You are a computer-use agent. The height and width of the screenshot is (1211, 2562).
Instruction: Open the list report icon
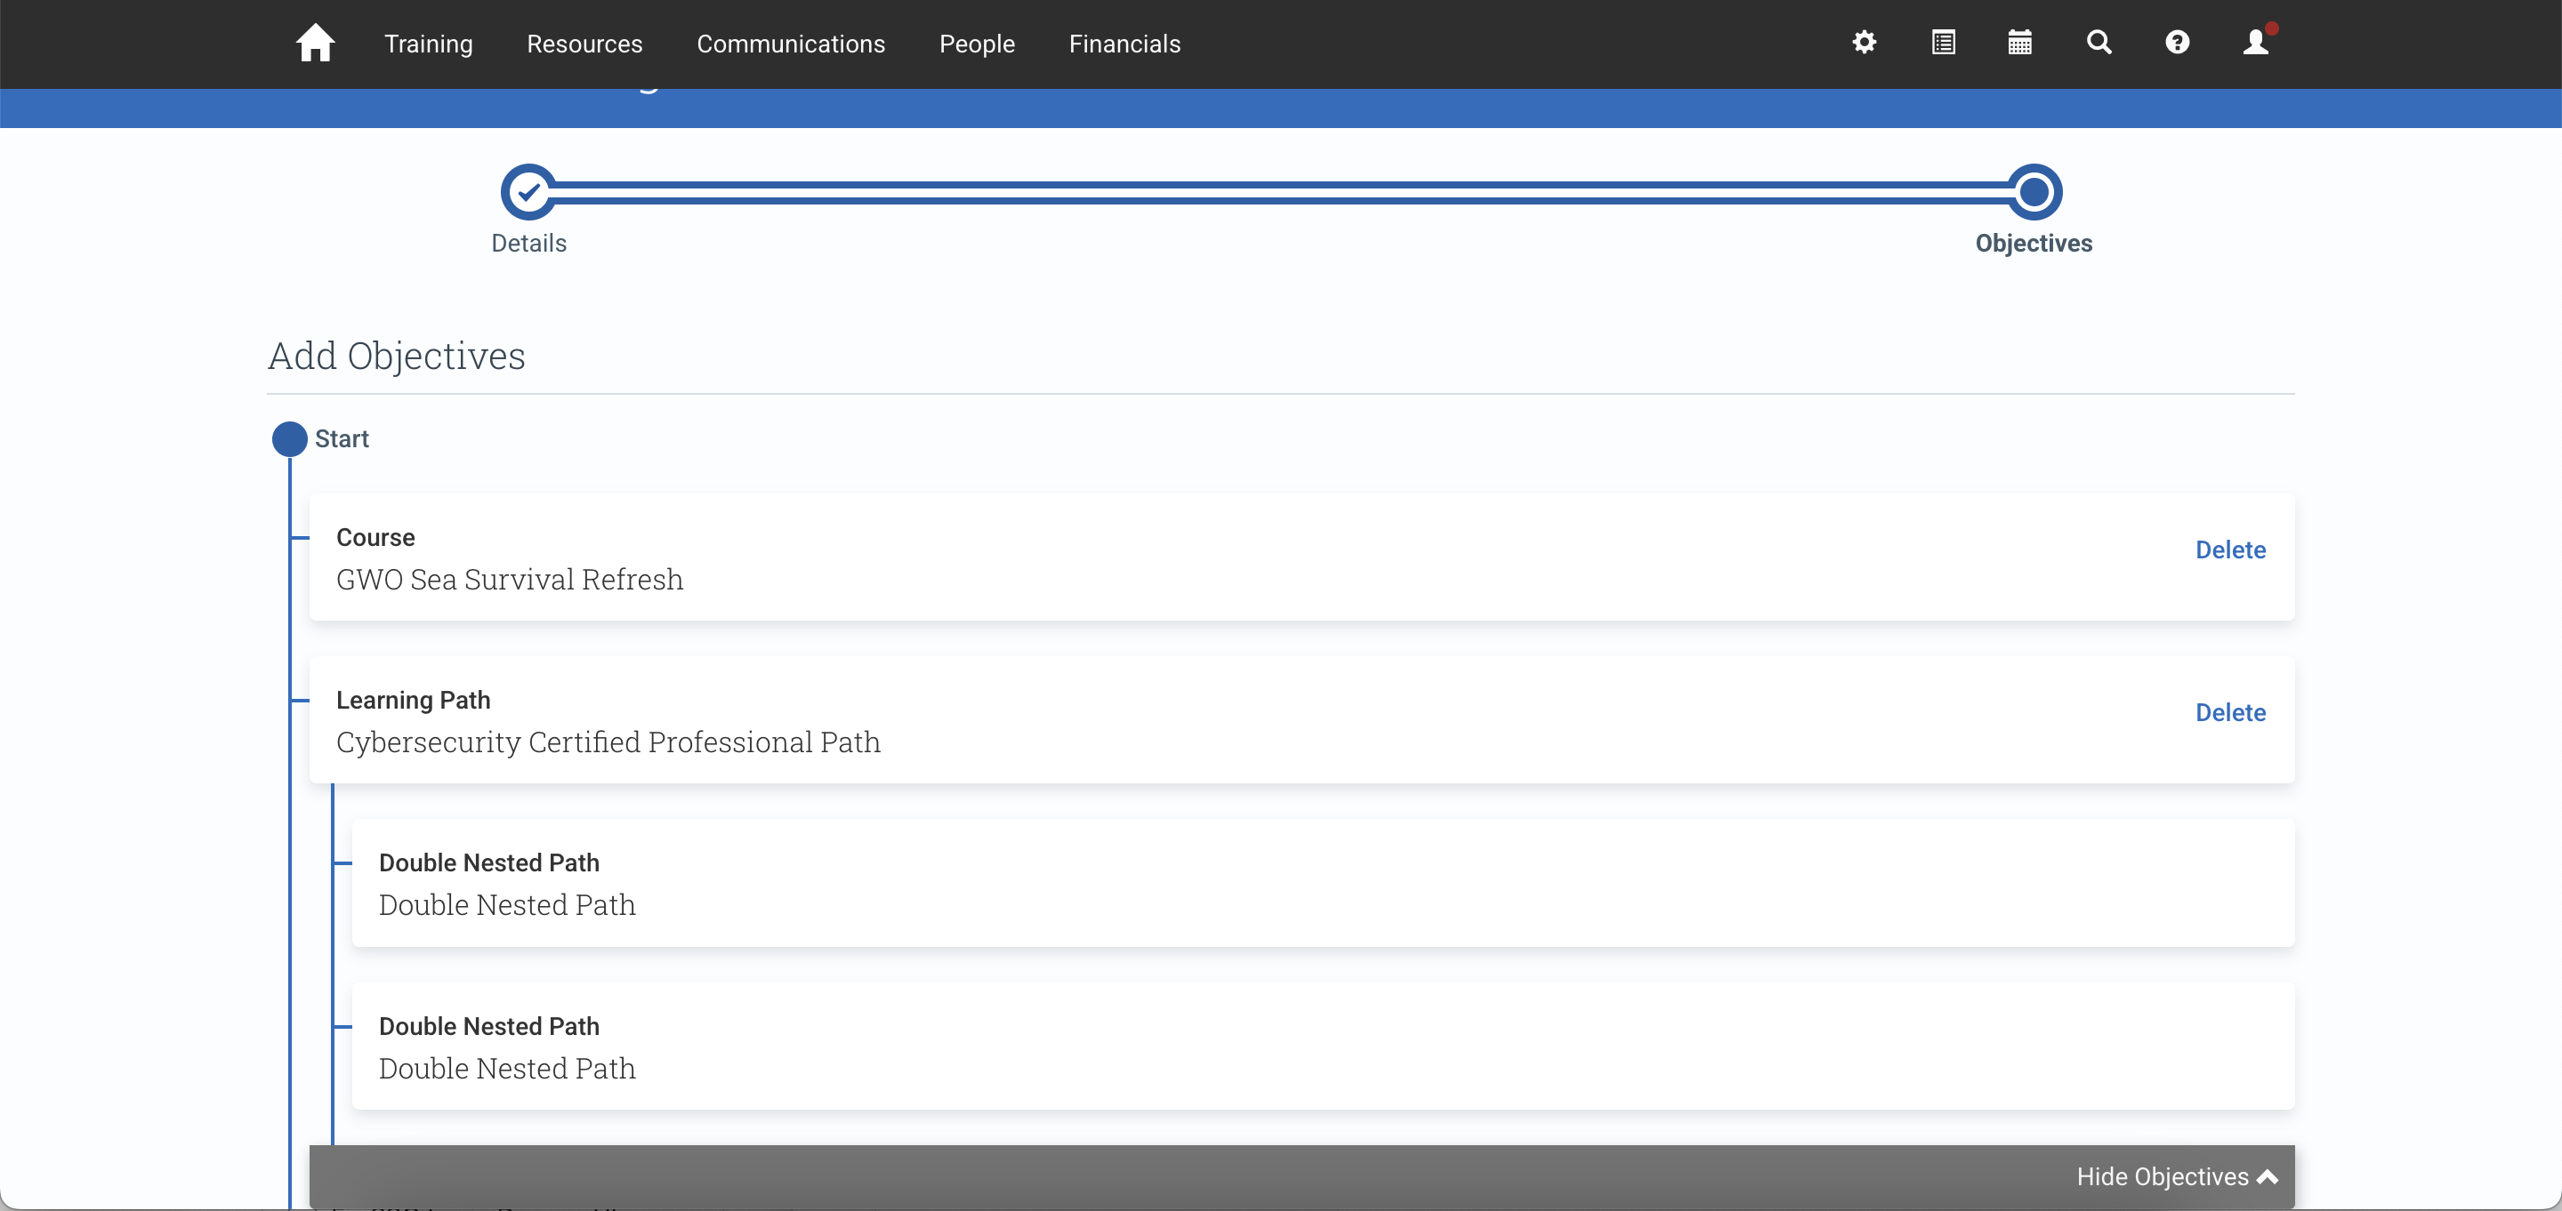[1942, 42]
